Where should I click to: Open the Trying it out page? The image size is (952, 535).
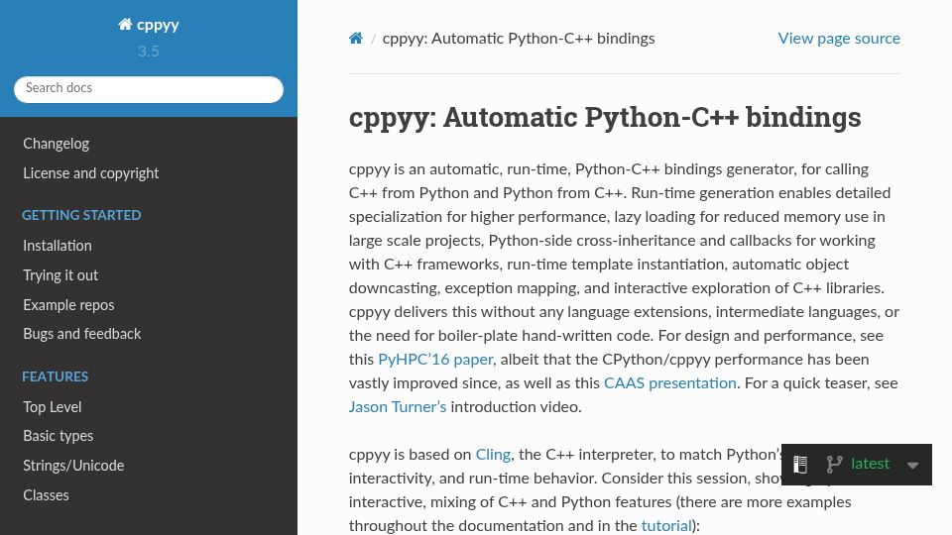[x=60, y=275]
